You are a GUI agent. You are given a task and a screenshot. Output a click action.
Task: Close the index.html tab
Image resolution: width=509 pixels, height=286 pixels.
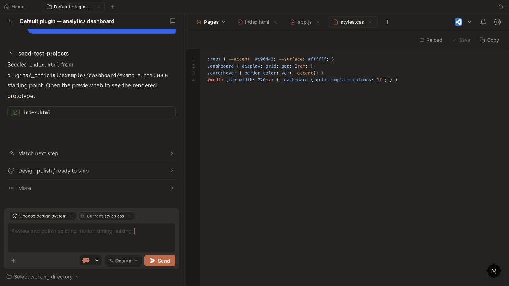point(275,22)
